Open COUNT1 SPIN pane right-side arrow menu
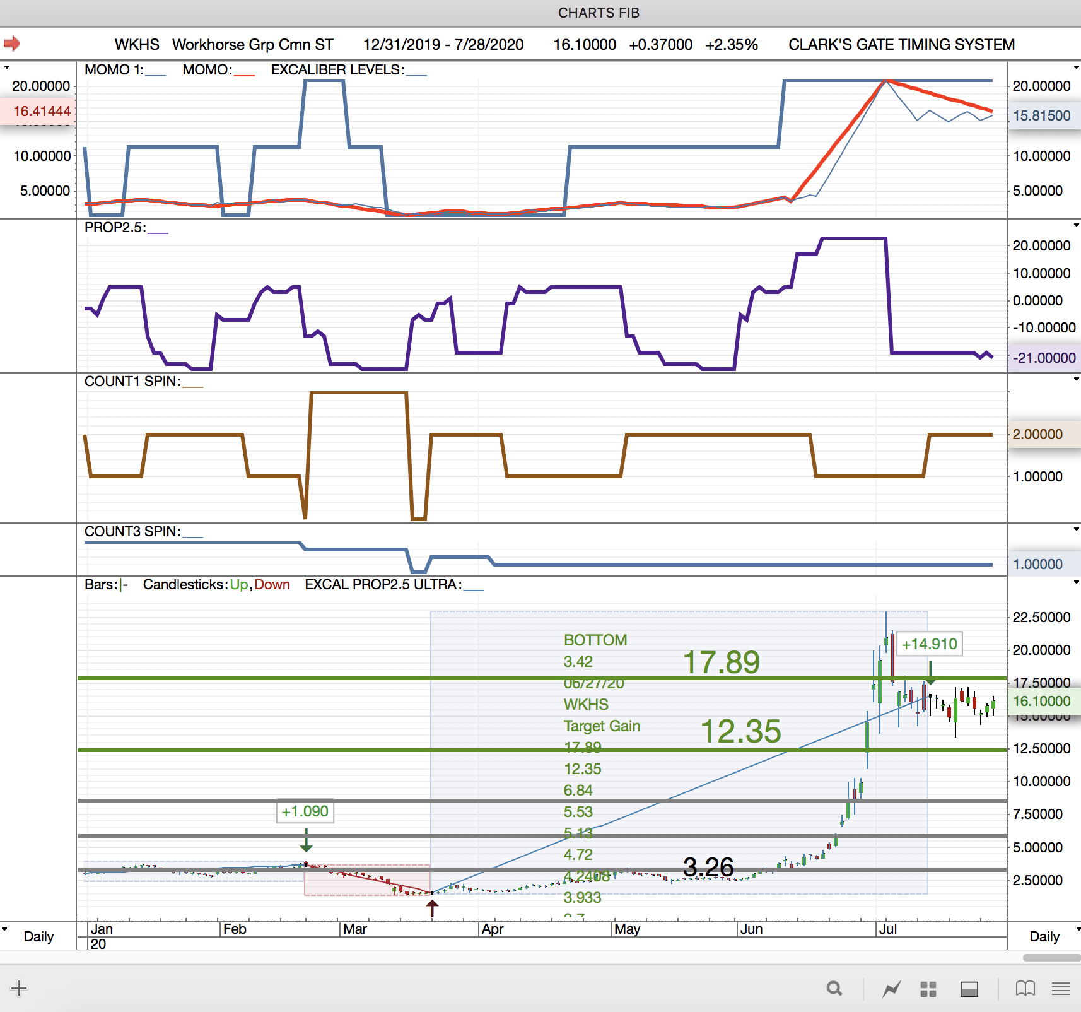The height and width of the screenshot is (1012, 1081). coord(1076,379)
